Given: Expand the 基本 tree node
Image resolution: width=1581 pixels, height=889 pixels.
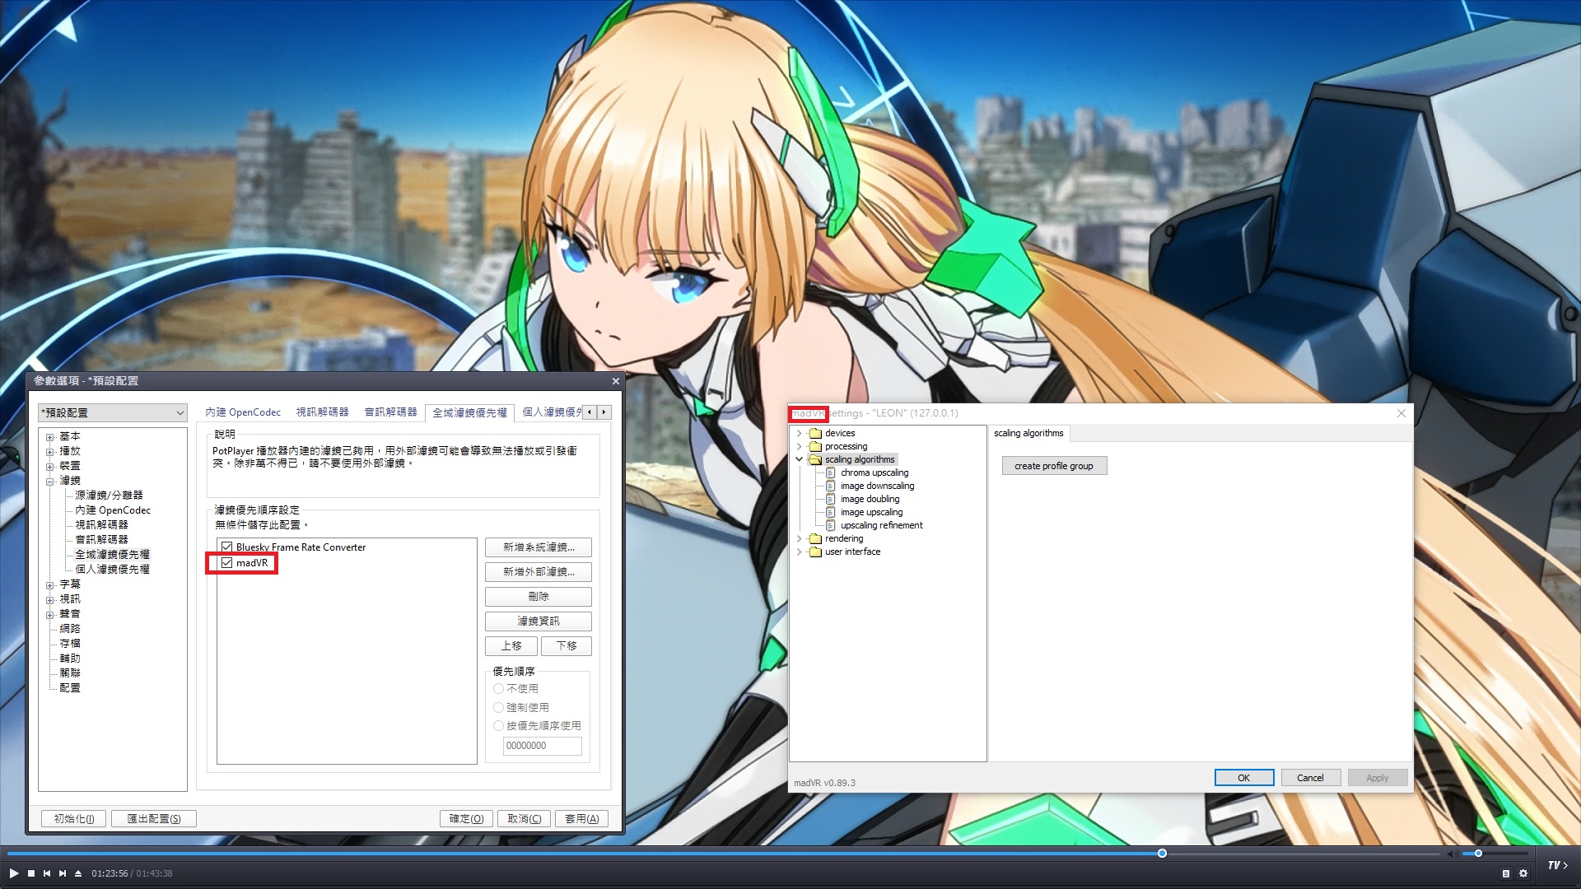Looking at the screenshot, I should [50, 437].
